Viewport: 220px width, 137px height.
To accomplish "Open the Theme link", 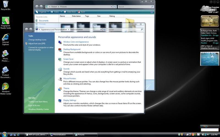I will point(66,88).
